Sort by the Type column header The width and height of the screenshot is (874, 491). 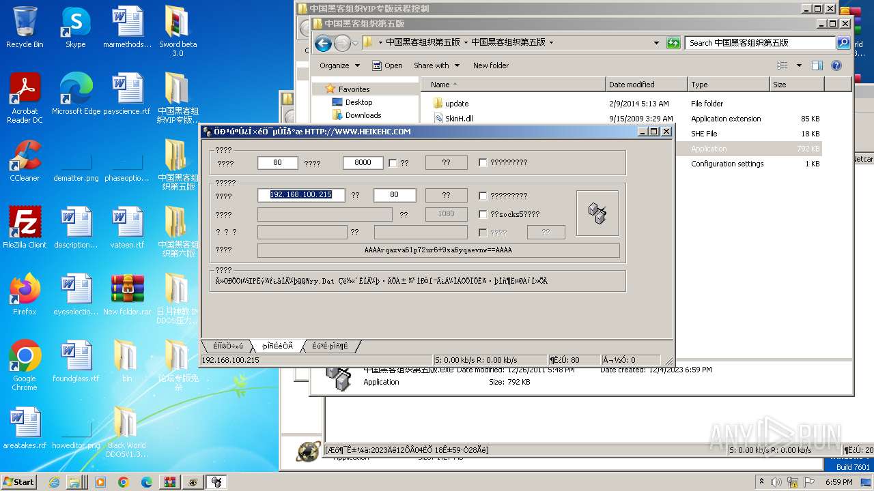[729, 85]
